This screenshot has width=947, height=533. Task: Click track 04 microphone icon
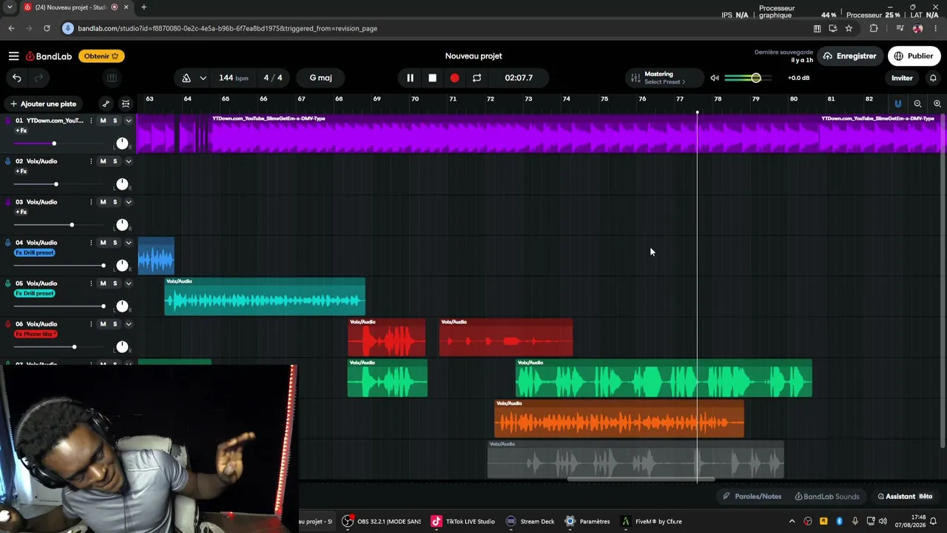(8, 243)
